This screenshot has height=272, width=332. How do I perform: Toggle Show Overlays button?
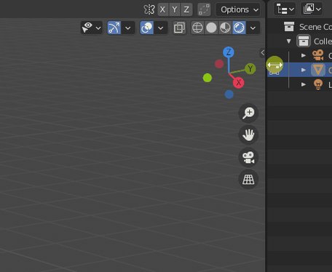tap(146, 28)
